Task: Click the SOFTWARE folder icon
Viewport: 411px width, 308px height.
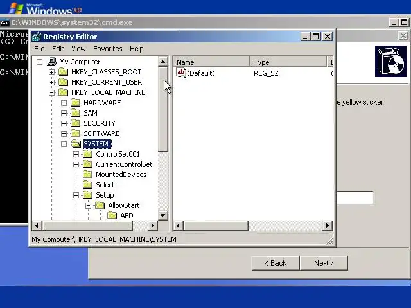Action: (x=76, y=133)
